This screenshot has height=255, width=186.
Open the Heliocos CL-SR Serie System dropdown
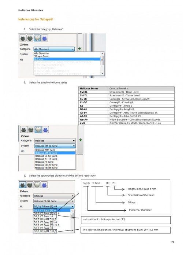coord(54,201)
